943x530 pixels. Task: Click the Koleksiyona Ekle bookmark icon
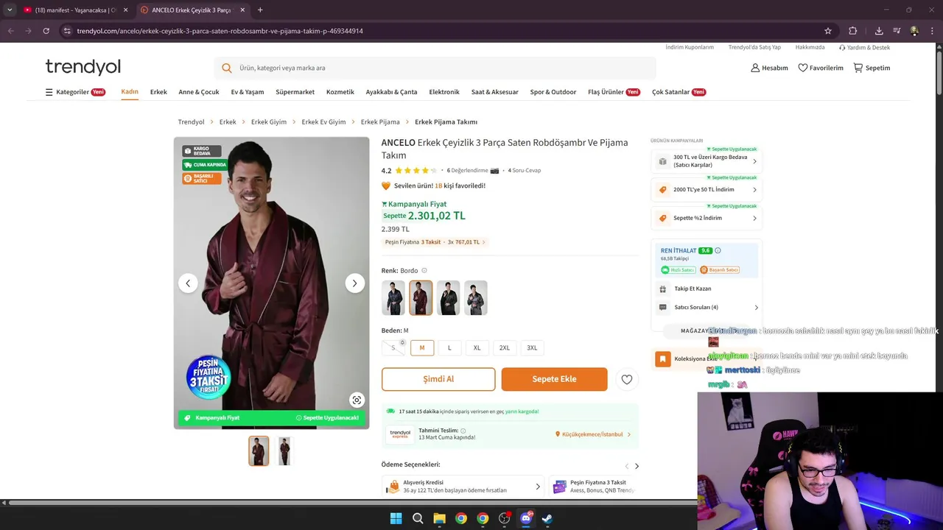(663, 358)
